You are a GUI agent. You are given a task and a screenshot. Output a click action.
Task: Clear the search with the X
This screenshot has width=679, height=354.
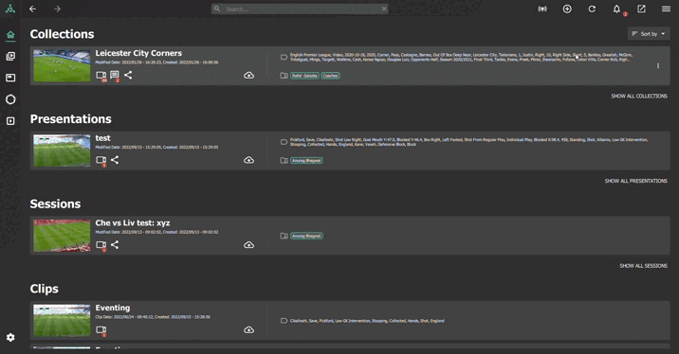coord(384,9)
